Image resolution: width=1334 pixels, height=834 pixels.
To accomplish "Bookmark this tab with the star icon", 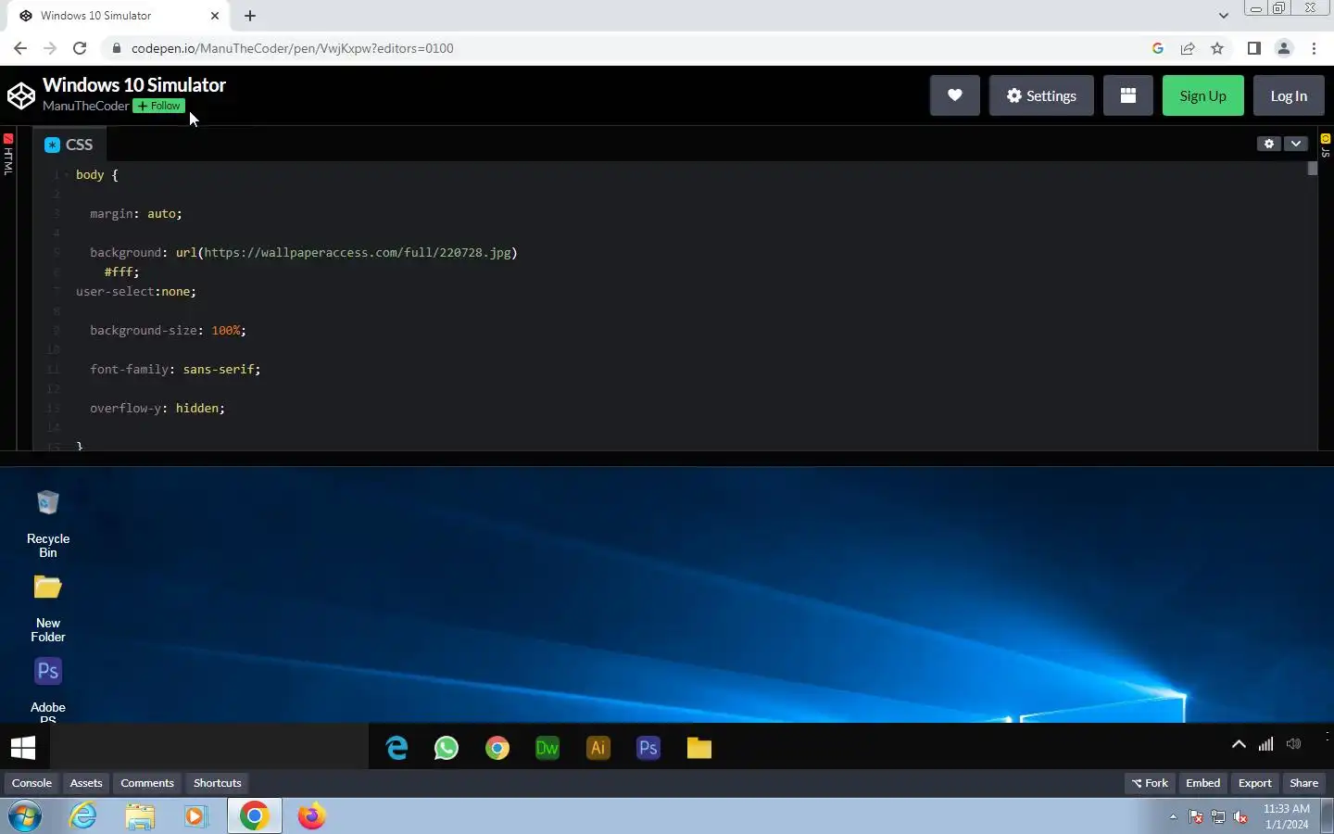I will (x=1217, y=48).
